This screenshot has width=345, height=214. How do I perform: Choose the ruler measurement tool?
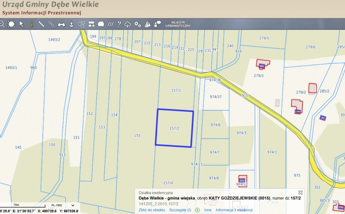coord(41,24)
